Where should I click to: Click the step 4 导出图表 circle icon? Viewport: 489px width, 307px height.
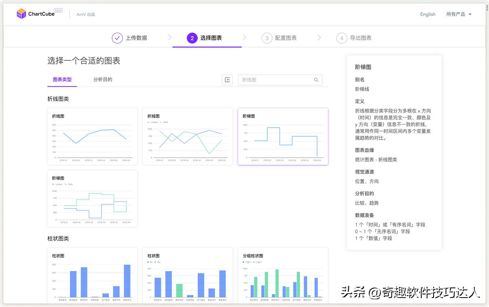click(342, 38)
